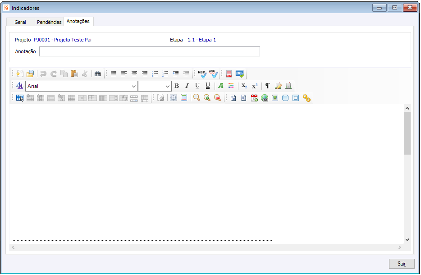The width and height of the screenshot is (421, 275).
Task: Open the Arial font name dropdown
Action: point(134,86)
